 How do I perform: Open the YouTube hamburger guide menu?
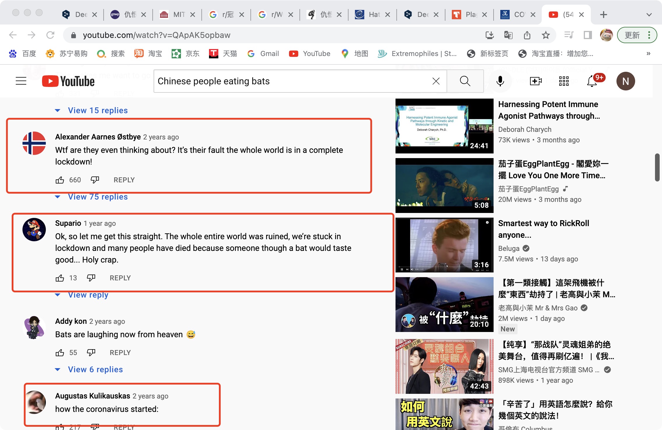[21, 81]
